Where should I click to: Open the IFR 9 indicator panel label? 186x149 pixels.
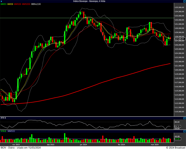pyautogui.click(x=3, y=118)
